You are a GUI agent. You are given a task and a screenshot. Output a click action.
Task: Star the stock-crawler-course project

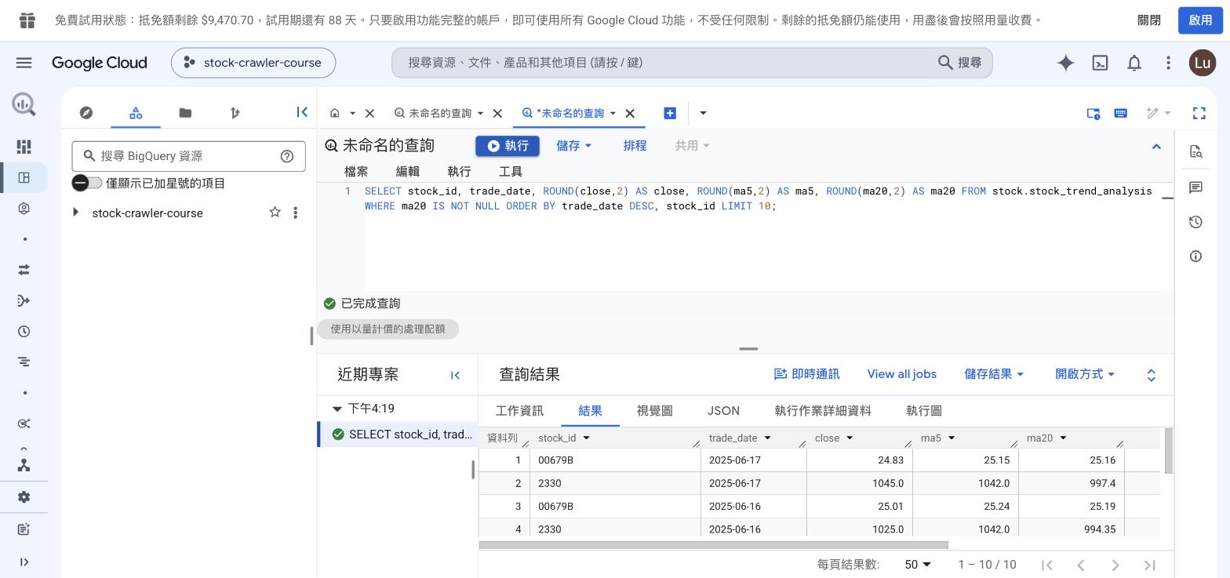pos(275,213)
